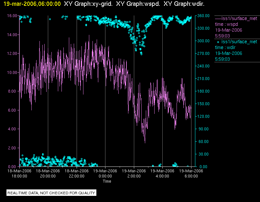Image resolution: width=260 pixels, height=202 pixels.
Task: Click the right axis label 90.00
Action: point(204,129)
